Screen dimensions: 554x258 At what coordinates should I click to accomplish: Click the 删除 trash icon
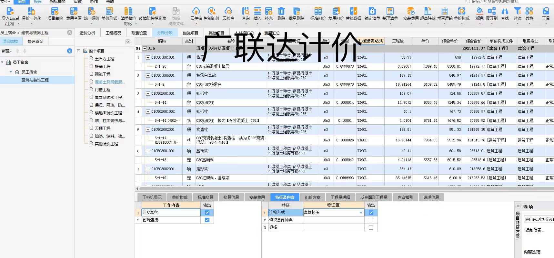coord(281,12)
